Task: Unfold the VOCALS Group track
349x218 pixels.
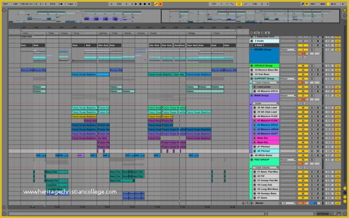Action: point(252,66)
